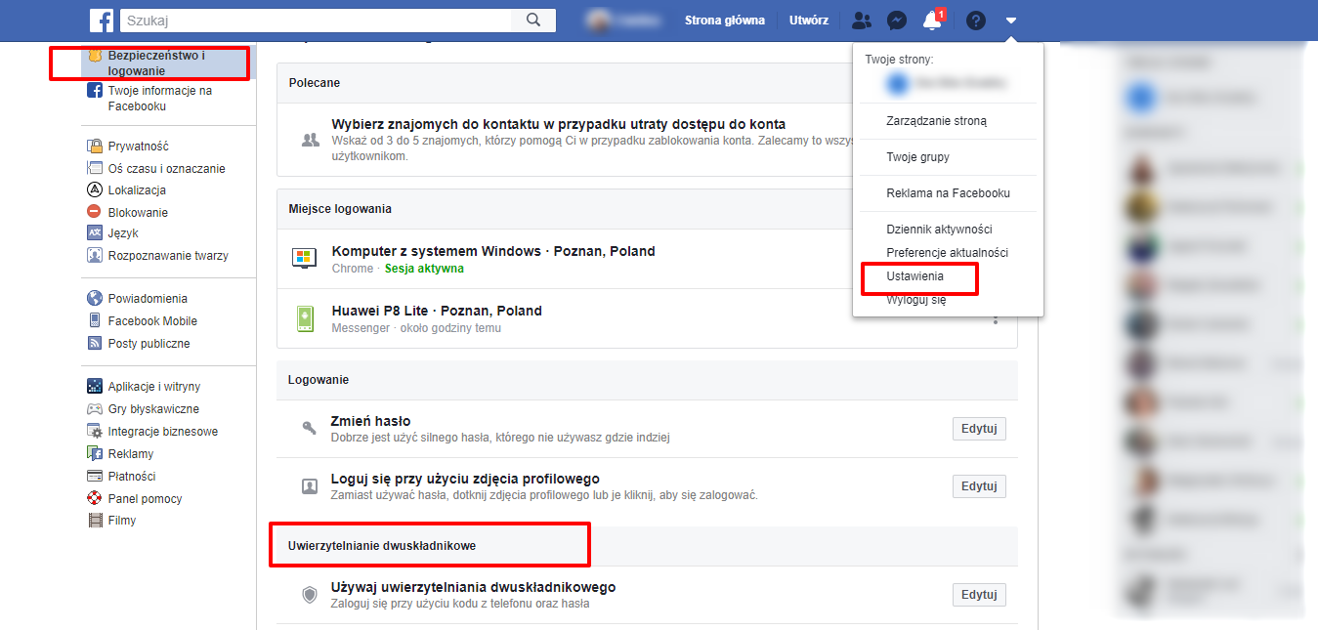Click Edytuj for two-factor authentication
This screenshot has height=630, width=1318.
tap(979, 595)
